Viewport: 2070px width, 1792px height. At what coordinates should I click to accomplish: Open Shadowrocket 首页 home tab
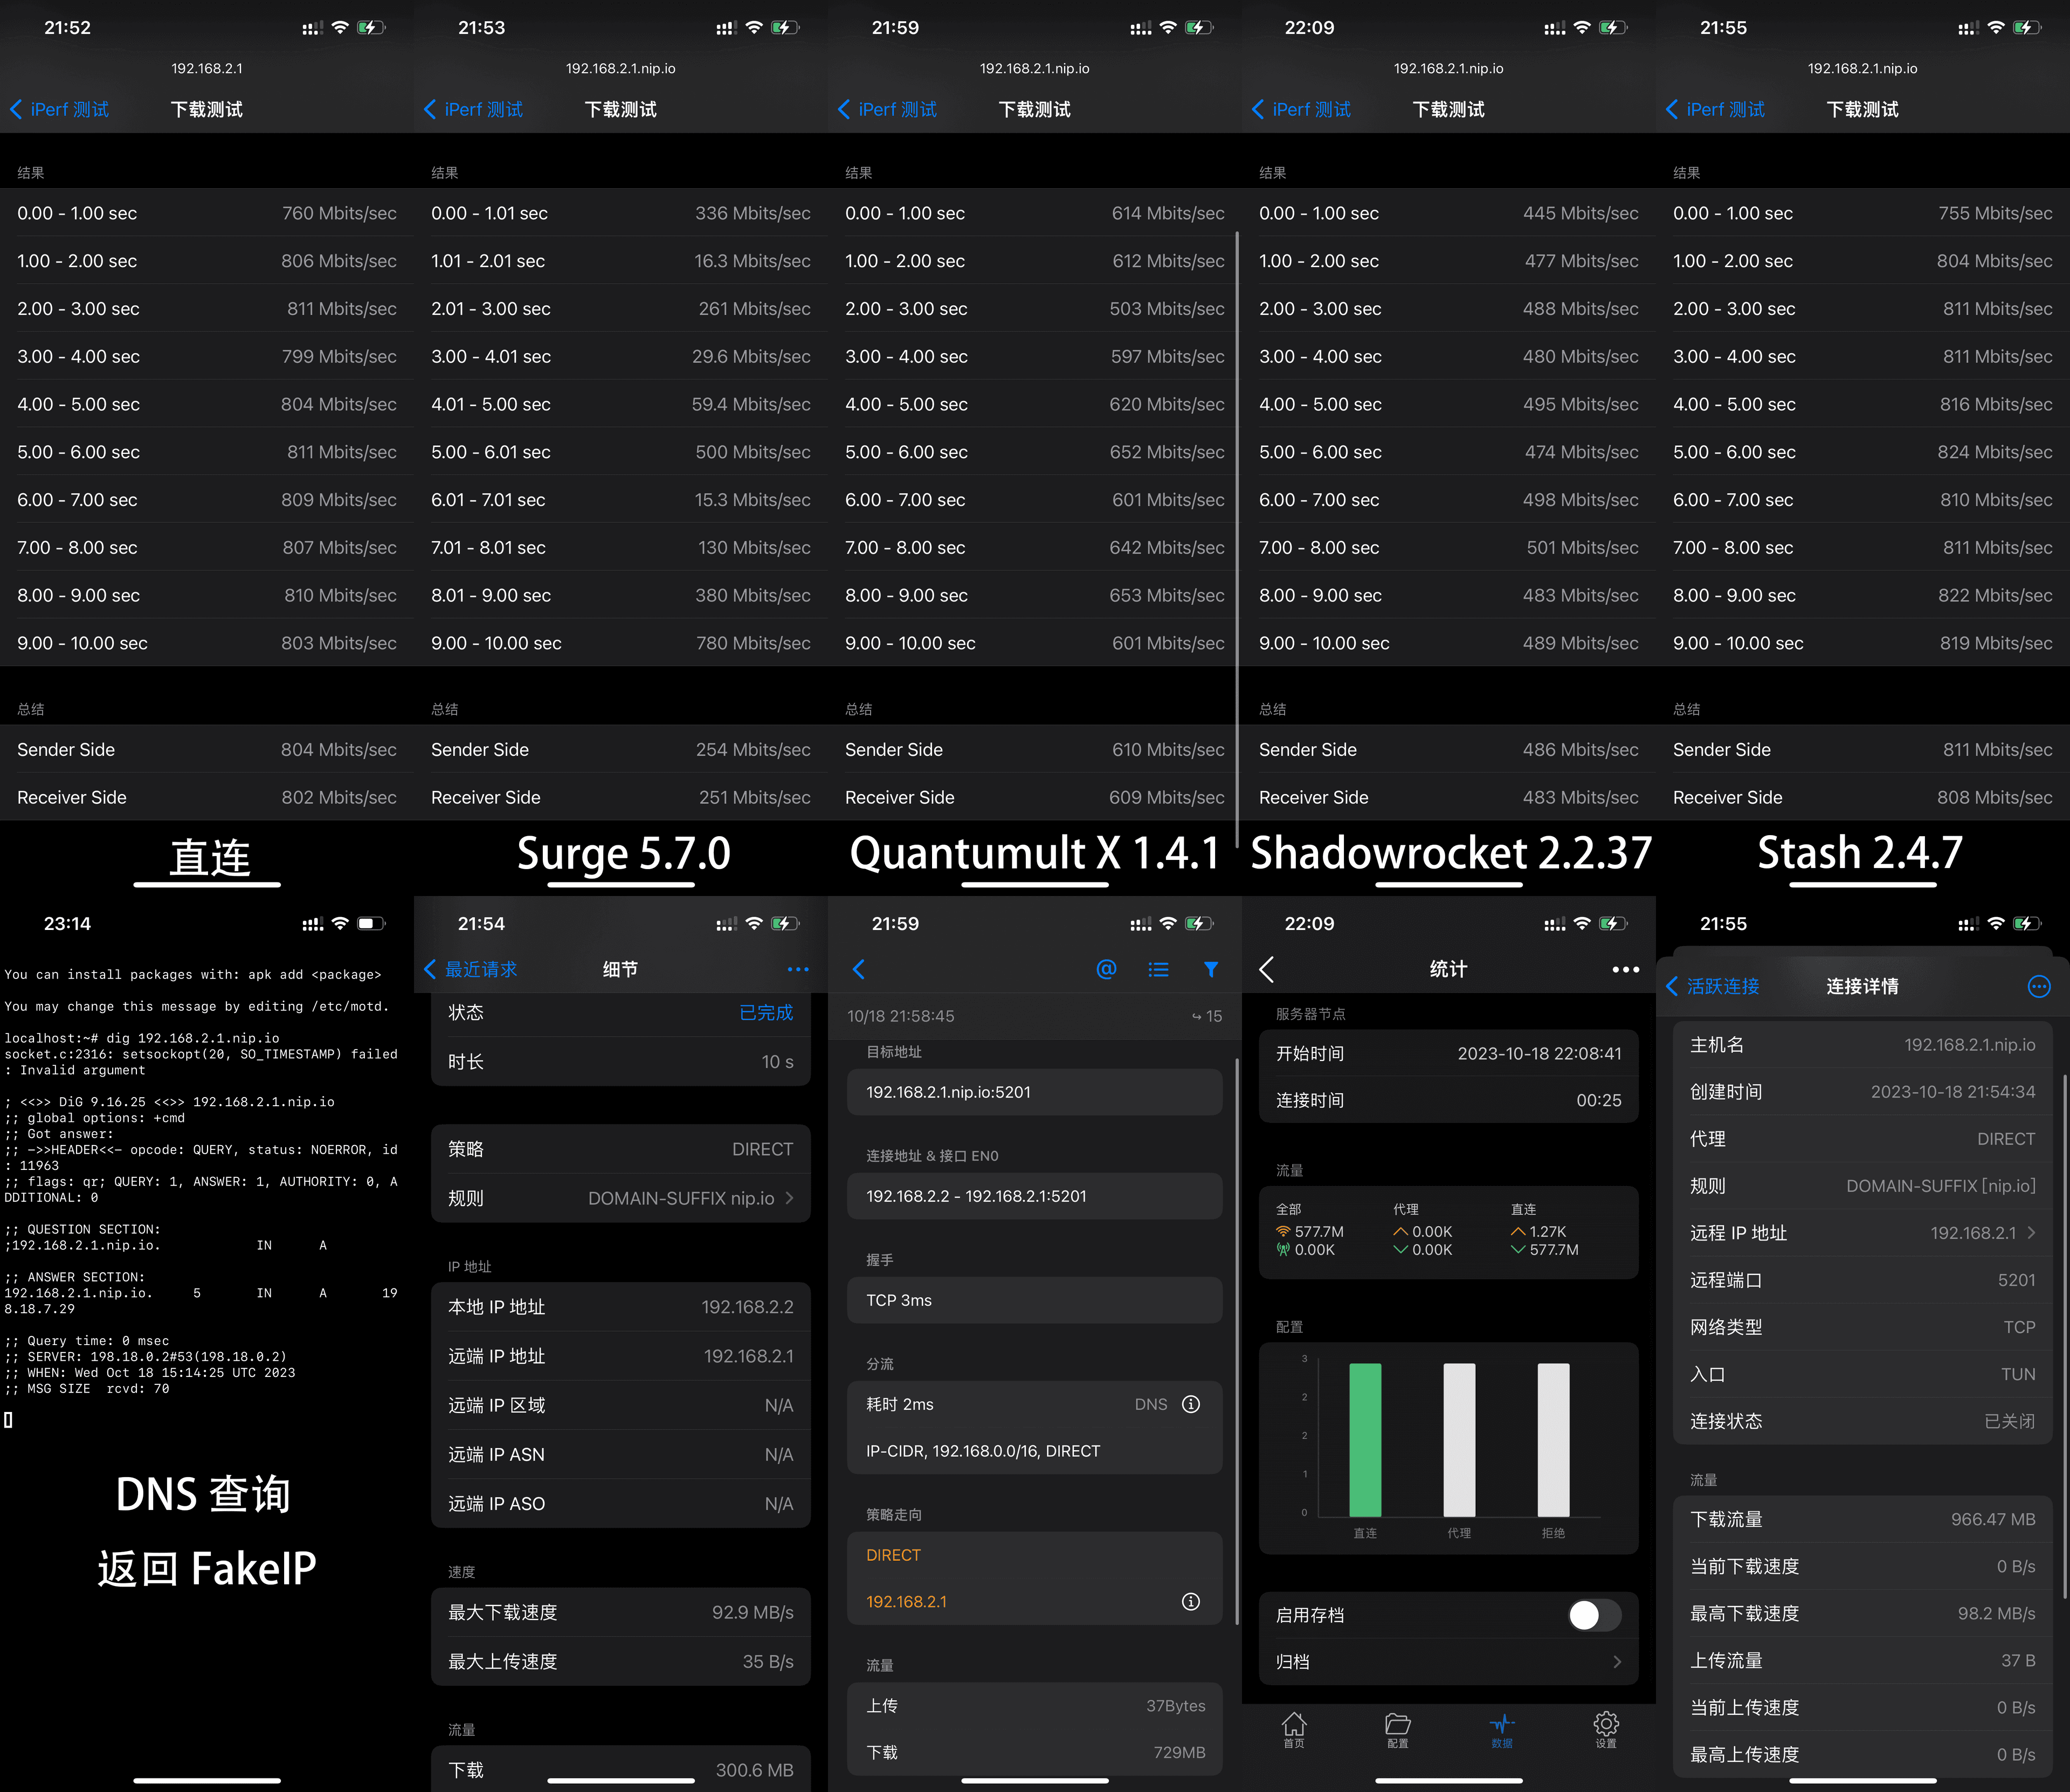coord(1294,1730)
